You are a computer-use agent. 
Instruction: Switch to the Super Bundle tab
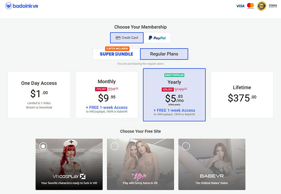(116, 54)
